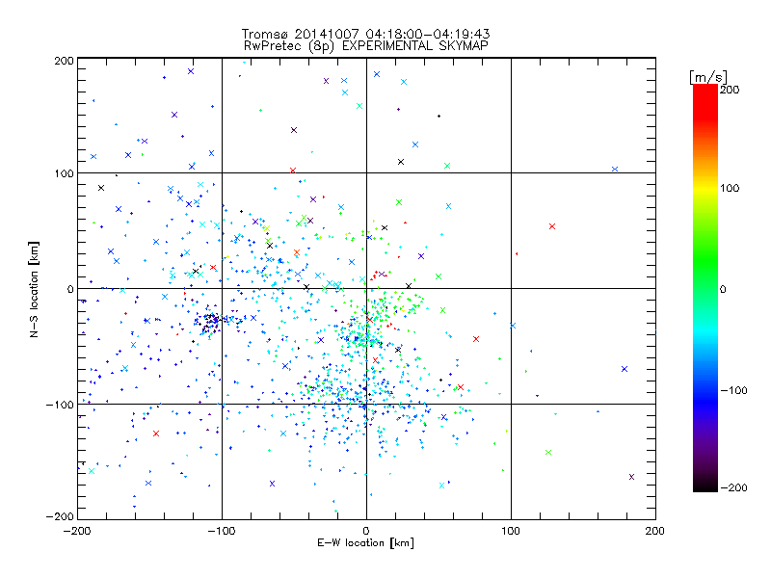
Task: Click the x-axis tick label '200'
Action: tap(655, 531)
